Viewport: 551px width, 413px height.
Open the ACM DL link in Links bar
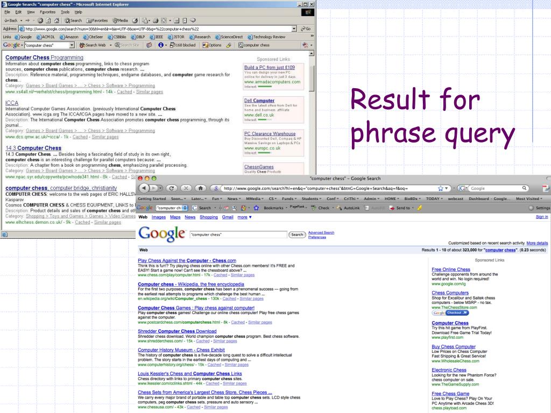click(46, 37)
